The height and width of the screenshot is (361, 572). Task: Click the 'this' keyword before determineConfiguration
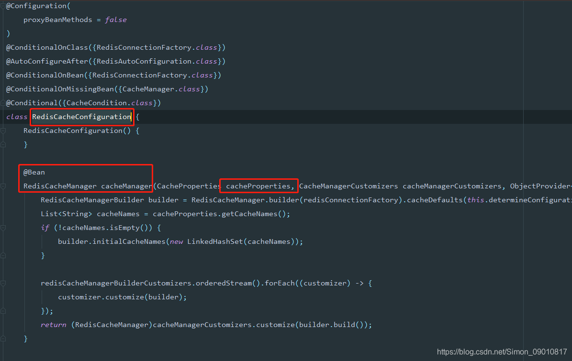pos(476,200)
